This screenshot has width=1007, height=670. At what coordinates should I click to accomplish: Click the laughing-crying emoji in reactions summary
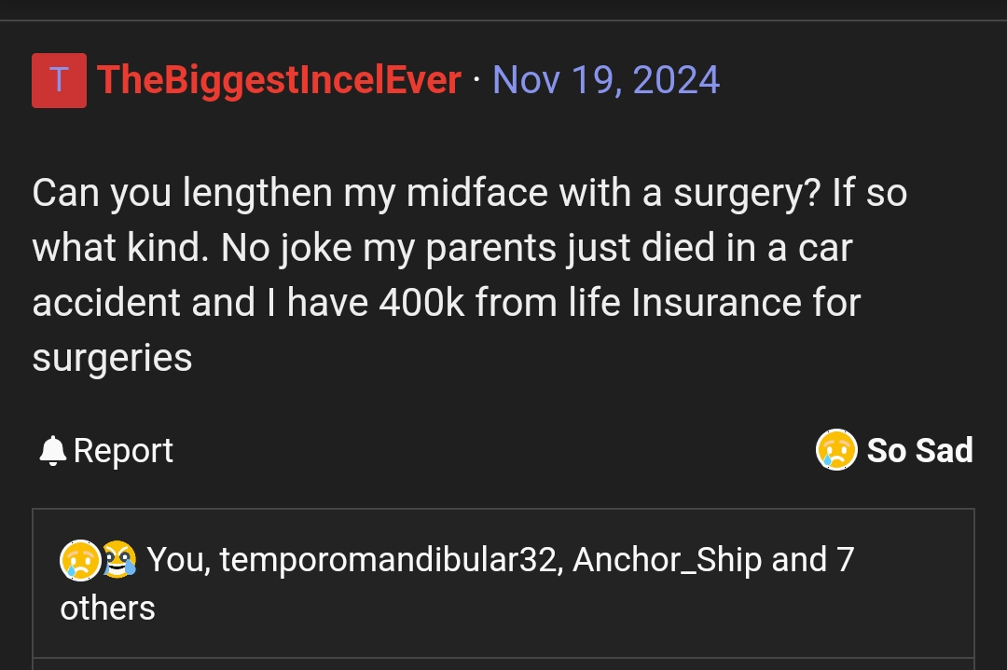(118, 559)
